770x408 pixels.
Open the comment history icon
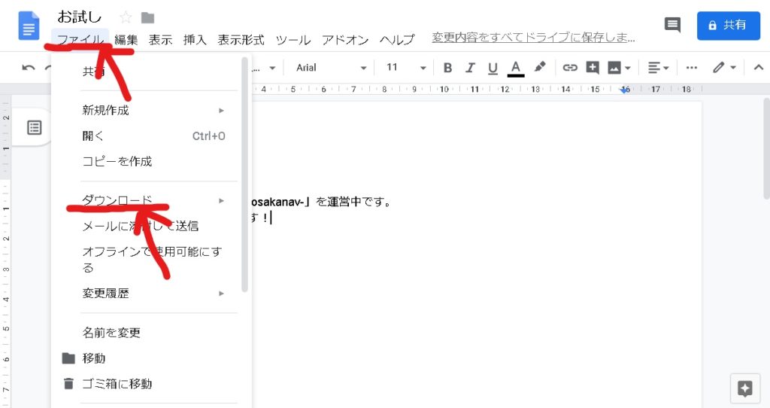pyautogui.click(x=672, y=25)
